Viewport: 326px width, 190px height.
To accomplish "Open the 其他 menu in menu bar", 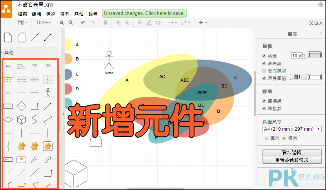I will [79, 14].
